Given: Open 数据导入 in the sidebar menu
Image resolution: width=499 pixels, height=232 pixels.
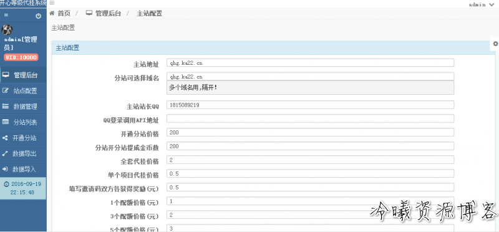Looking at the screenshot, I should coord(23,169).
